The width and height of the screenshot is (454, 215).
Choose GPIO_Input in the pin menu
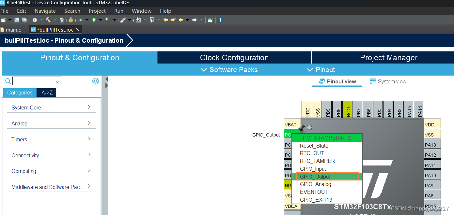(327, 169)
